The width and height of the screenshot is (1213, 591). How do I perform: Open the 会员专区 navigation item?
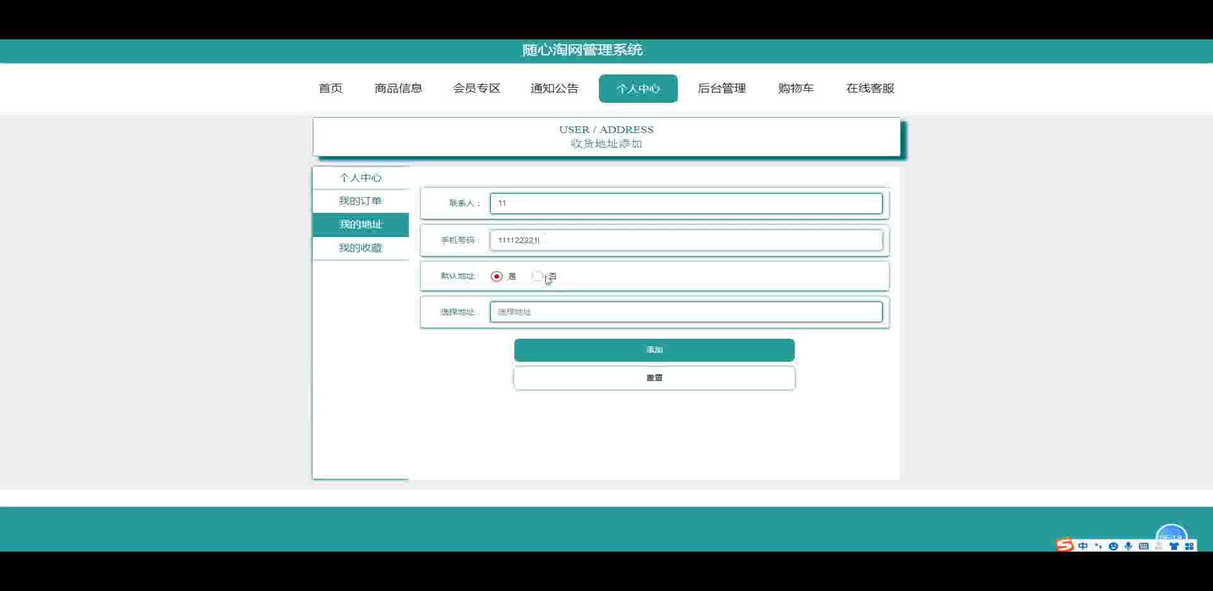click(476, 88)
